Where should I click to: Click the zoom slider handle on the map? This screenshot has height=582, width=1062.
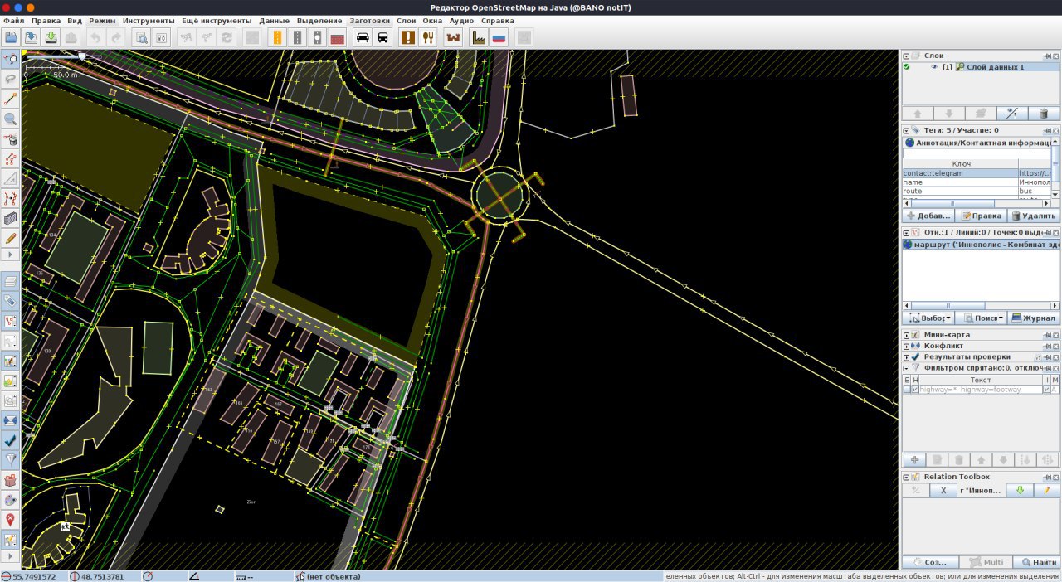[x=81, y=56]
